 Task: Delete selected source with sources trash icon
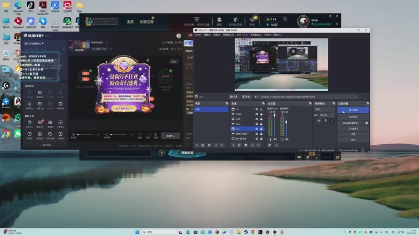(239, 145)
